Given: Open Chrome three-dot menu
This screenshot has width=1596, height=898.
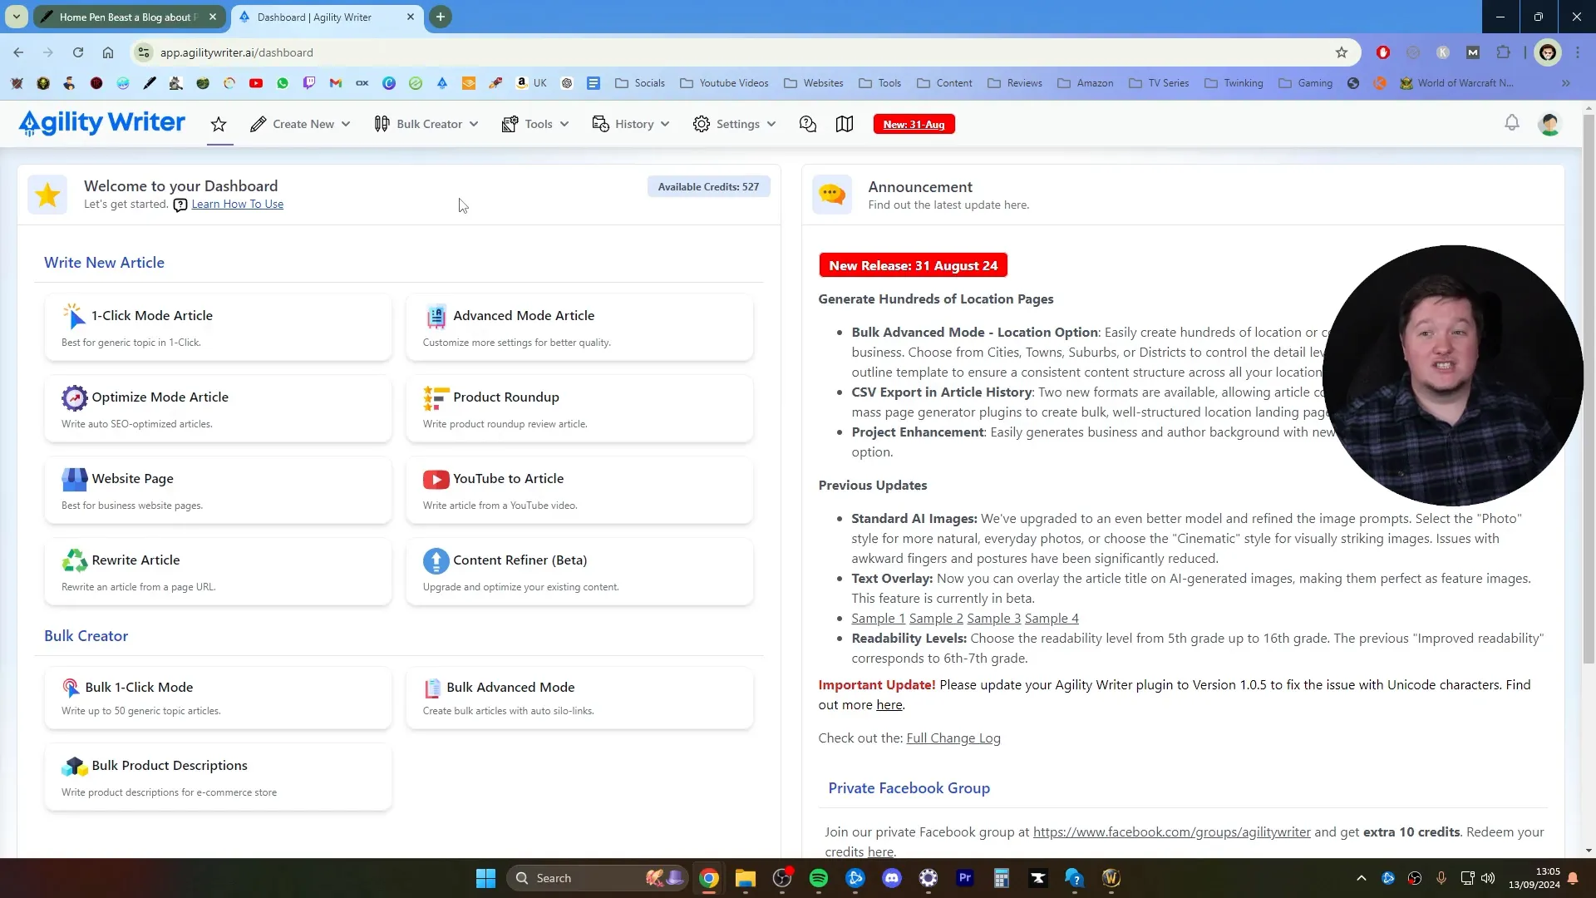Looking at the screenshot, I should [1578, 52].
